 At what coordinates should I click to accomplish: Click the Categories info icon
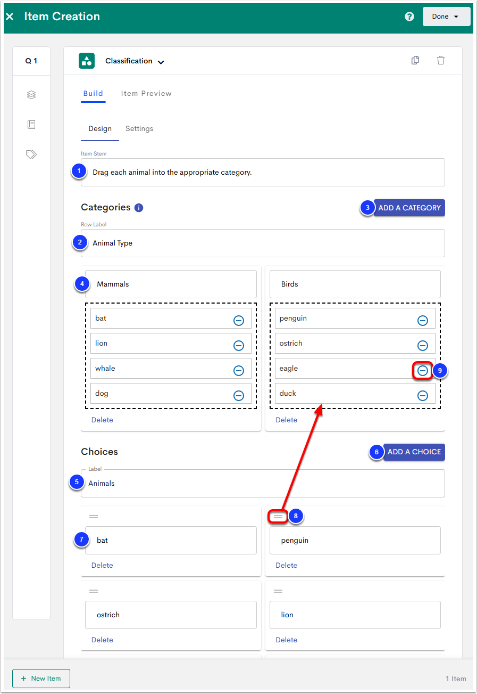click(x=139, y=208)
